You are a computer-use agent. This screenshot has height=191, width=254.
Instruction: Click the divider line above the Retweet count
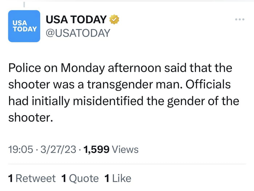point(127,164)
